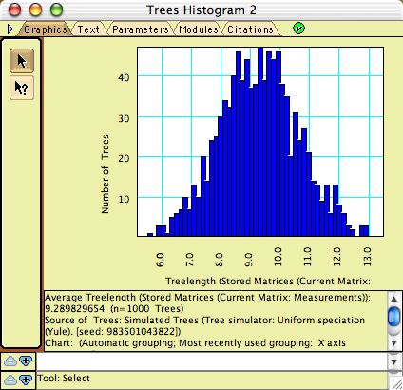Open the Parameters tab
This screenshot has width=403, height=390.
[x=141, y=29]
